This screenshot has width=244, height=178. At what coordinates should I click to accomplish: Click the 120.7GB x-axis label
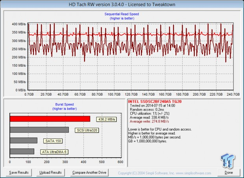click(131, 94)
